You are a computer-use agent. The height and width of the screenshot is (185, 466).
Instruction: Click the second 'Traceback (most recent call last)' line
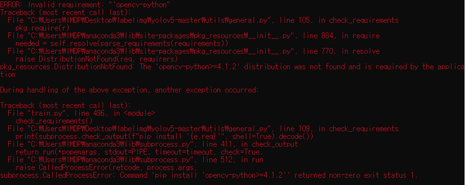click(x=65, y=105)
